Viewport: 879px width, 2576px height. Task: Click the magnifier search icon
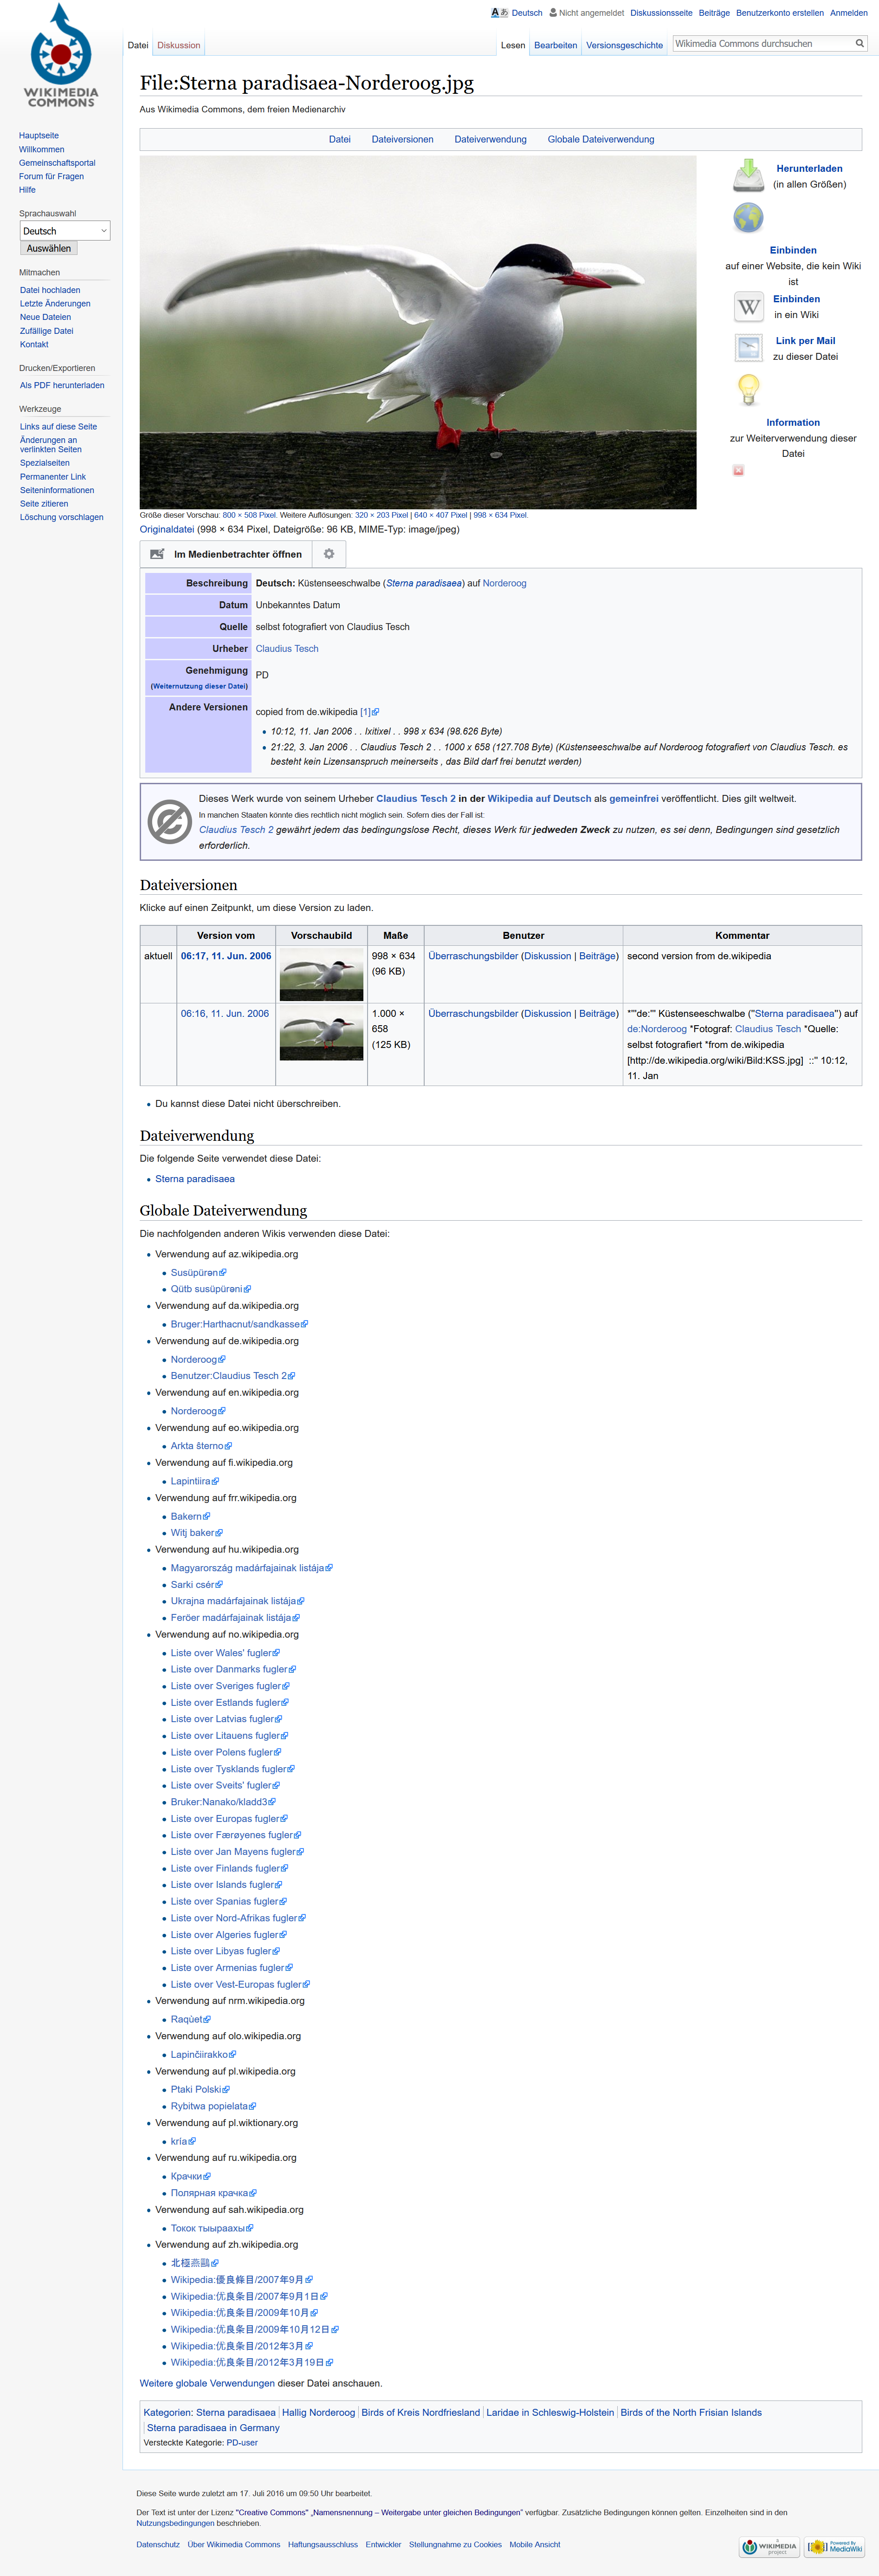pyautogui.click(x=859, y=43)
